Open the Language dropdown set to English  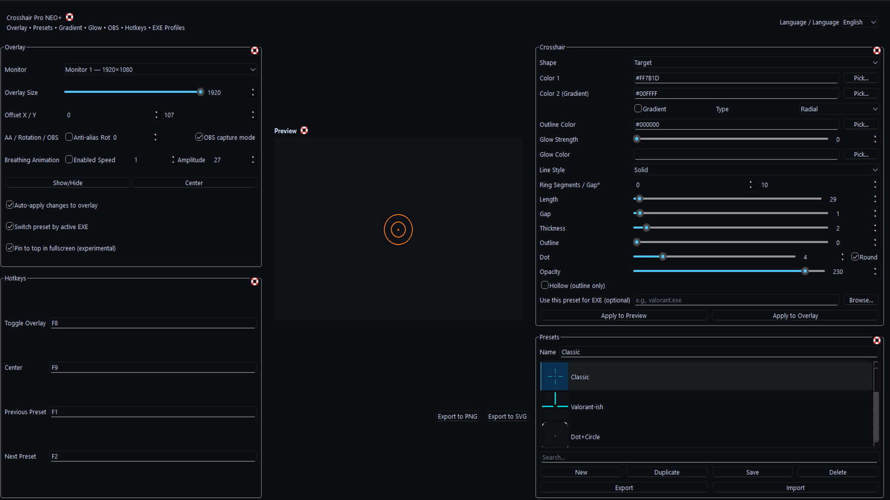859,22
